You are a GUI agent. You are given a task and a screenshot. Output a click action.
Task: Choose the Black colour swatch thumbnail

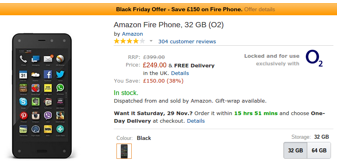click(124, 151)
